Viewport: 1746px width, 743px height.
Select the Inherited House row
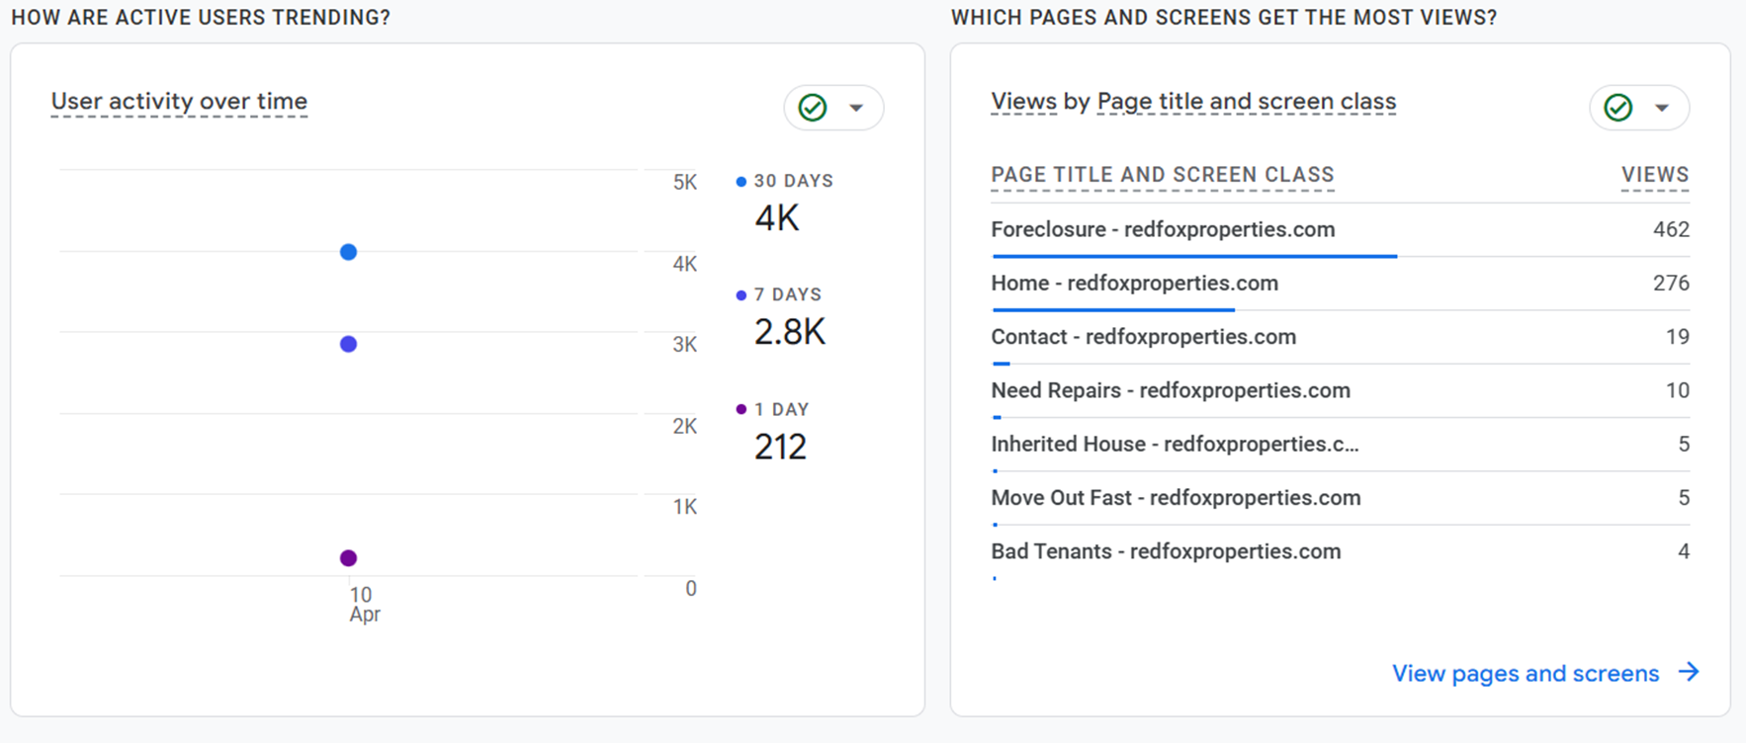[x=1340, y=445]
